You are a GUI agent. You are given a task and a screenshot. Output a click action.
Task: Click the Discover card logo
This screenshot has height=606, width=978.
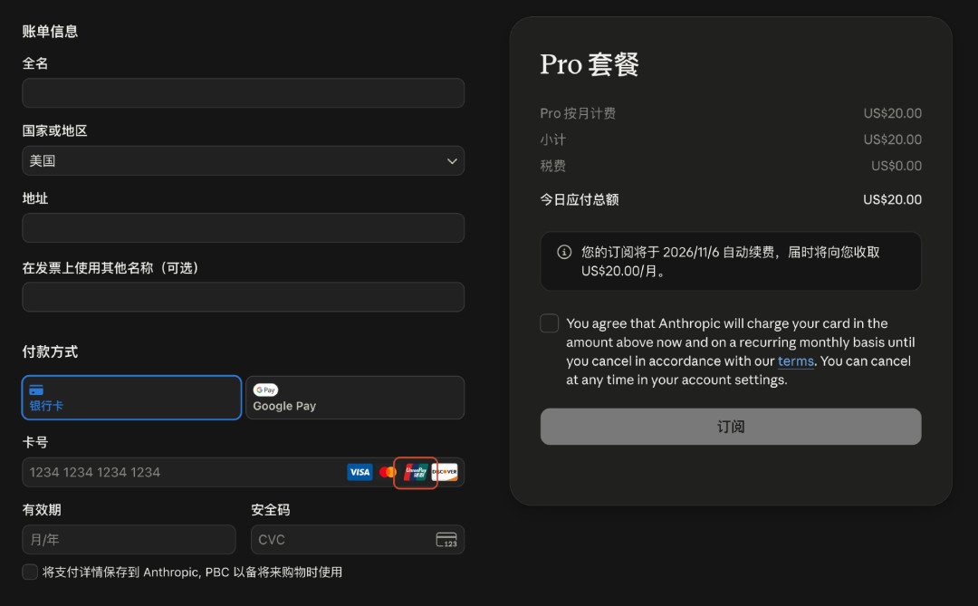point(445,472)
